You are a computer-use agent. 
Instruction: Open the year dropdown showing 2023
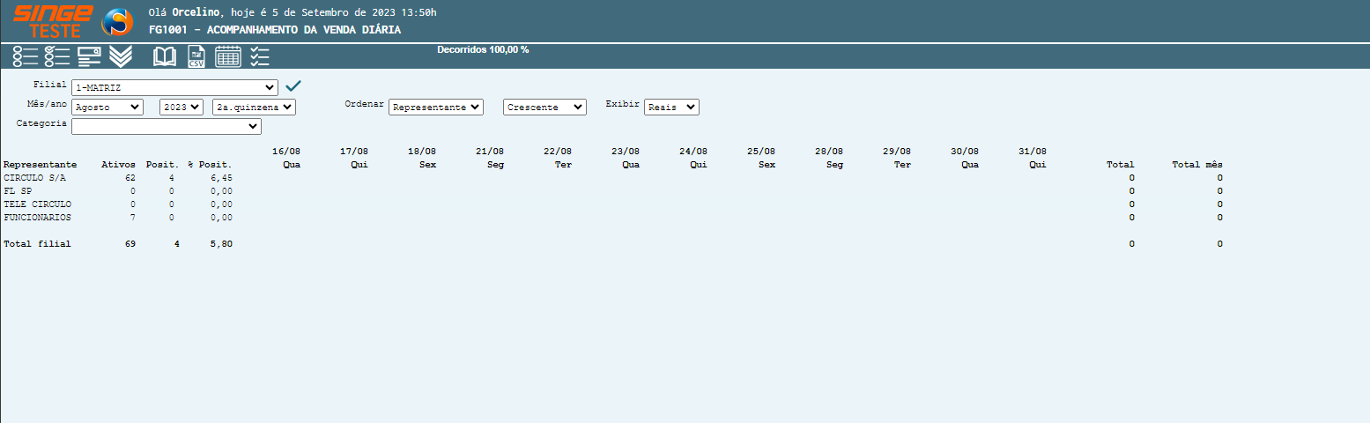click(181, 107)
